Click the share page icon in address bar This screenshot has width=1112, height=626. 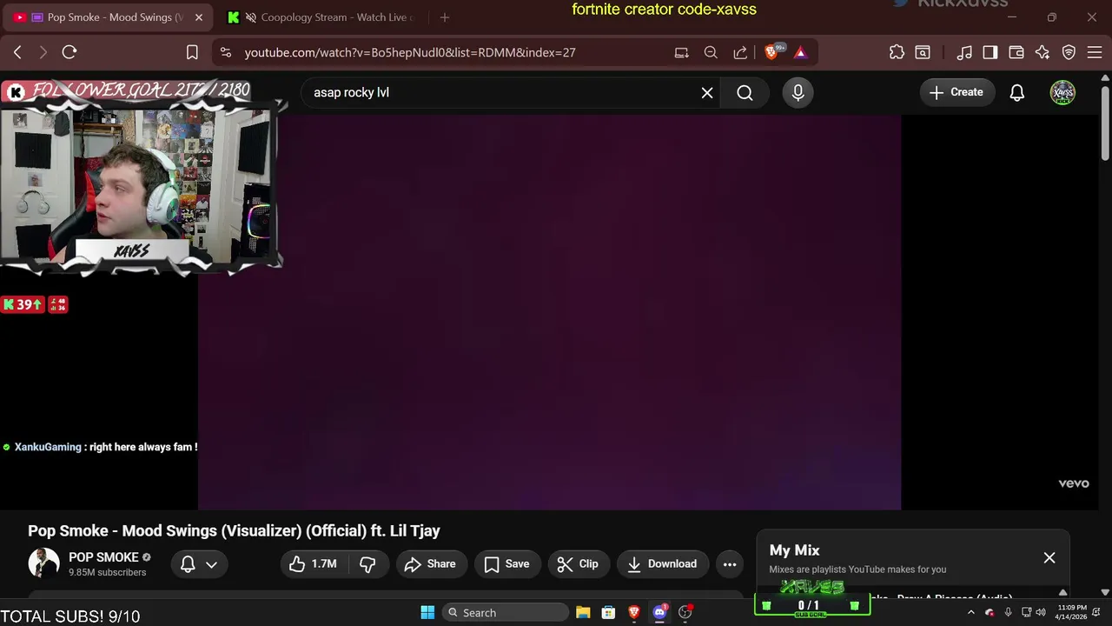(x=740, y=52)
